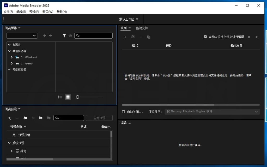This screenshot has height=167, width=267.
Task: Select the D: (Data) drive icon
Action: pos(17,64)
